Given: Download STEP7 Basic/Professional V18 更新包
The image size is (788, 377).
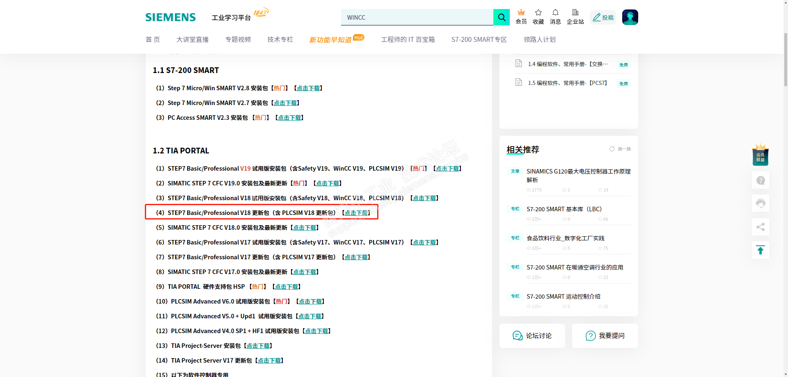Looking at the screenshot, I should 356,213.
